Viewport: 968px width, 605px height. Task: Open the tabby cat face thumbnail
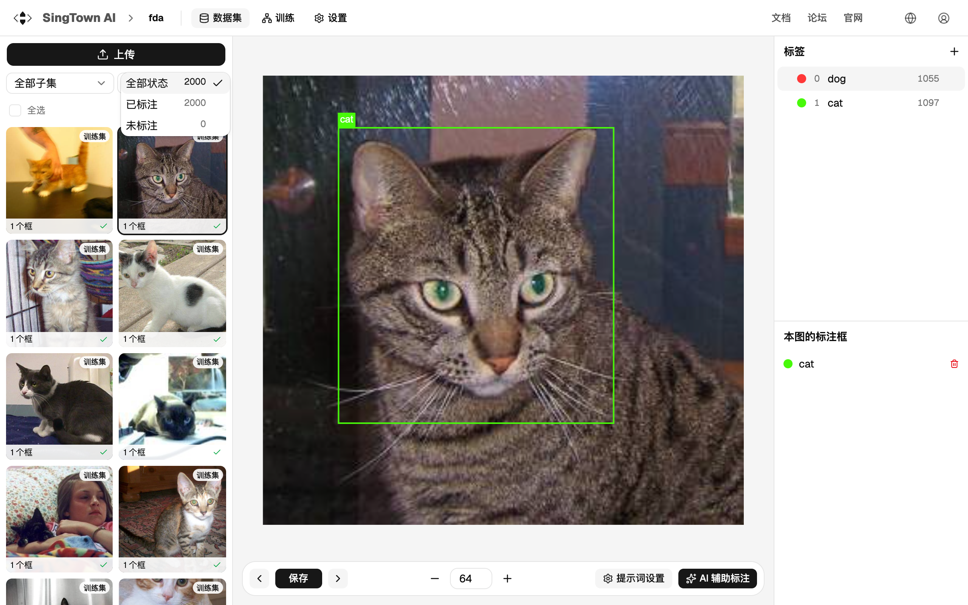[x=172, y=180]
